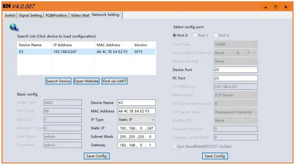This screenshot has width=296, height=166.
Task: Click MAC A6 4C 5E E4 E2 F3 in list
Action: click(112, 52)
